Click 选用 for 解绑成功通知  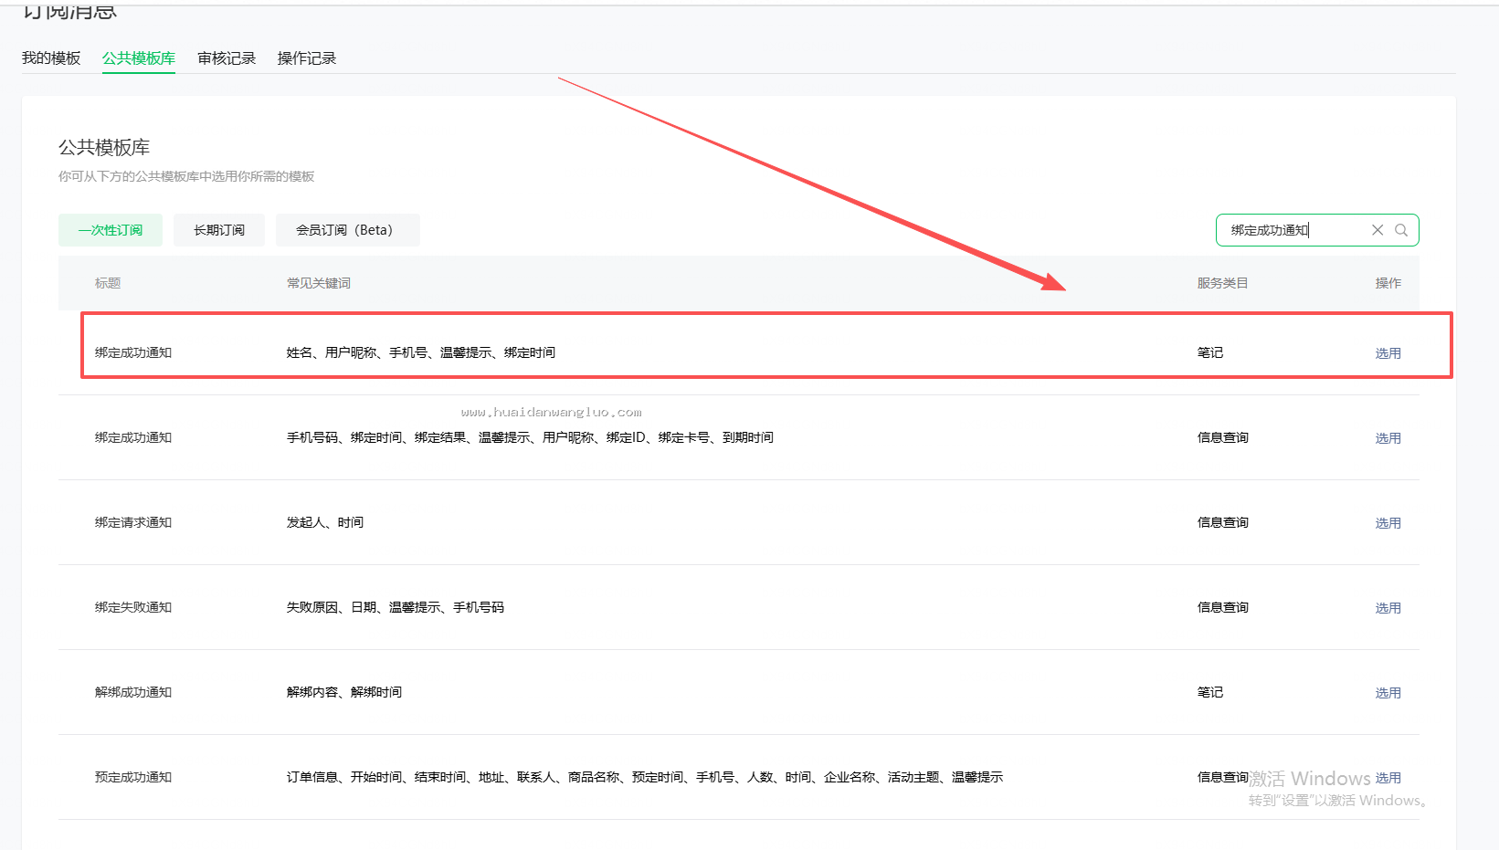(x=1388, y=693)
